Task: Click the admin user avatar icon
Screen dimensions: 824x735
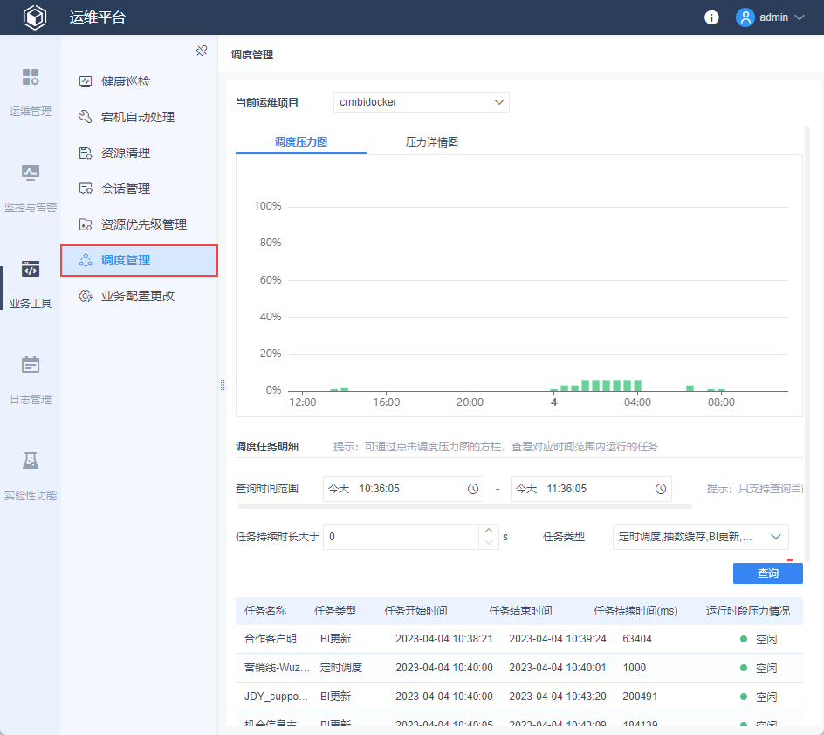Action: pyautogui.click(x=745, y=17)
